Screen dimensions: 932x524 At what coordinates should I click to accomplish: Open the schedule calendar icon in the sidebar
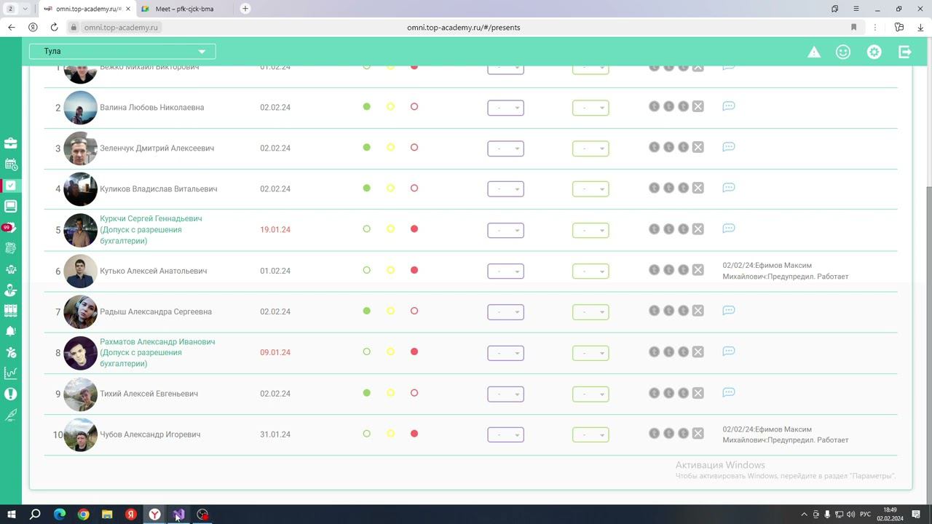click(x=11, y=164)
